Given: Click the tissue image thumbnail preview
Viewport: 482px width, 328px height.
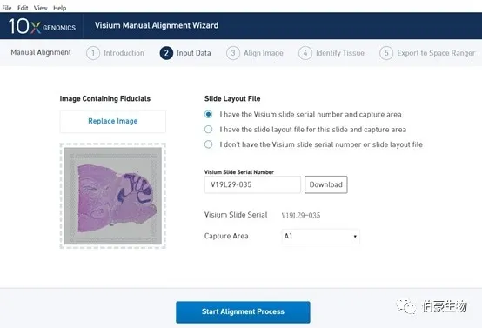Looking at the screenshot, I should [x=113, y=196].
